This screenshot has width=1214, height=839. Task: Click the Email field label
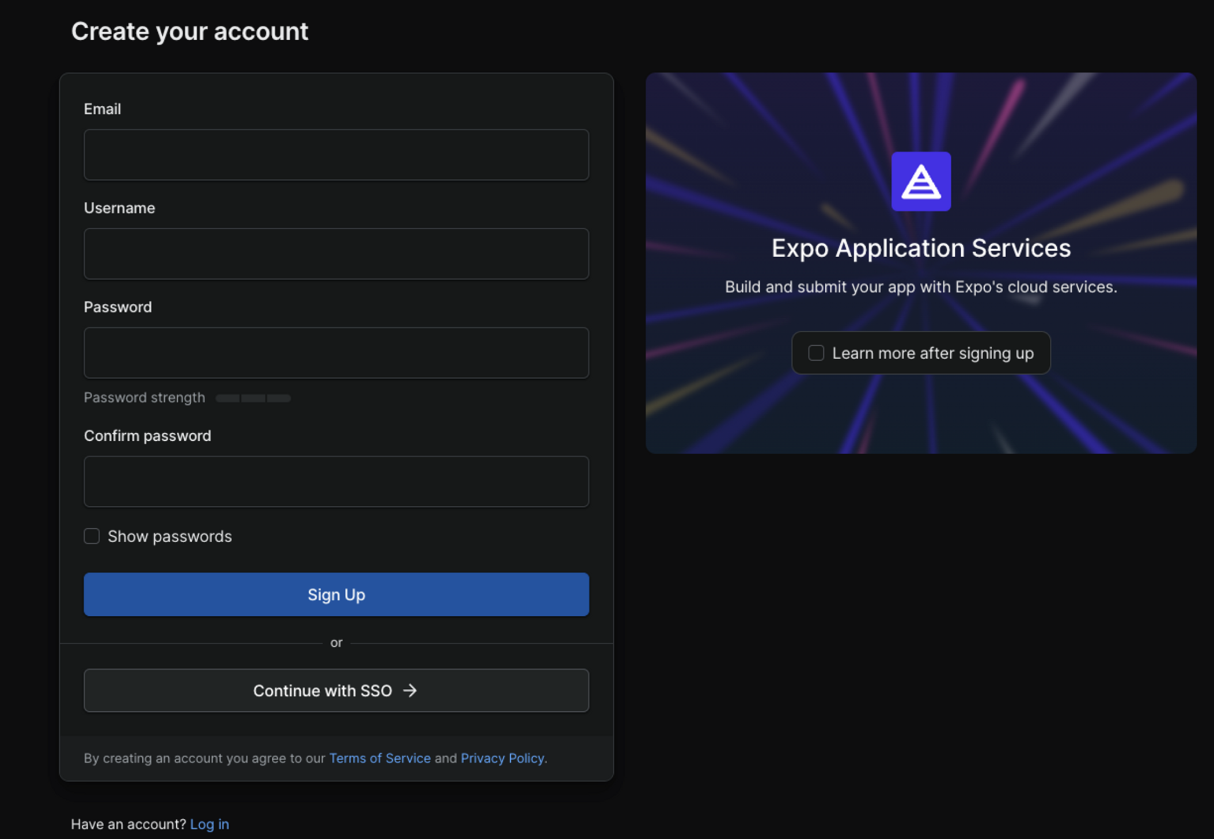point(102,109)
